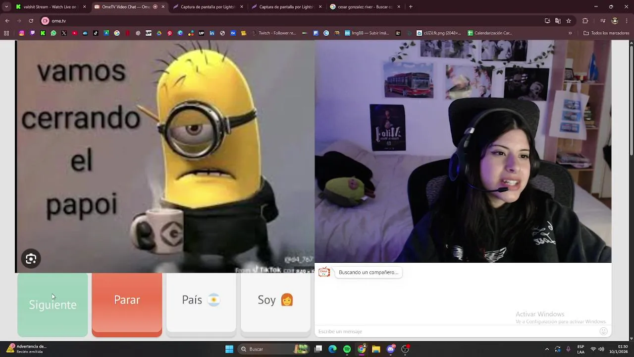
Task: Open X (Twitter) bookmark icon
Action: click(64, 33)
